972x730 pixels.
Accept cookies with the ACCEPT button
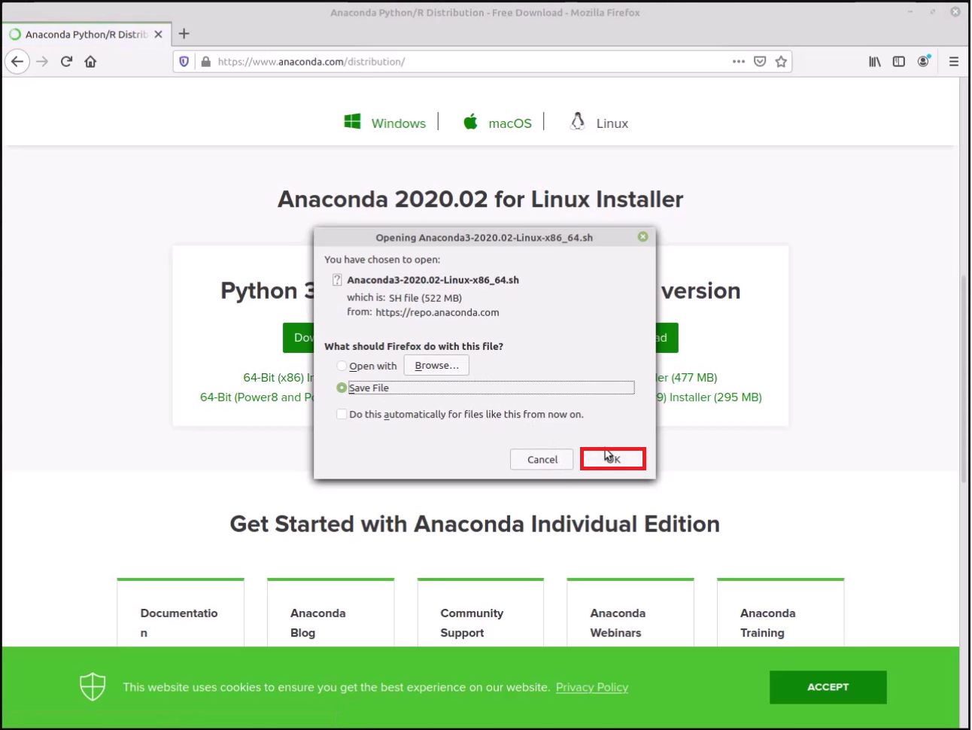tap(828, 687)
